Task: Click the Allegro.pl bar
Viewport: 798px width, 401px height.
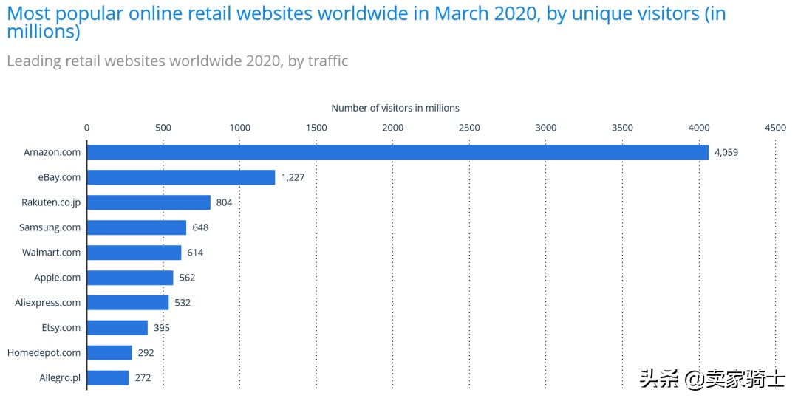Action: 108,377
